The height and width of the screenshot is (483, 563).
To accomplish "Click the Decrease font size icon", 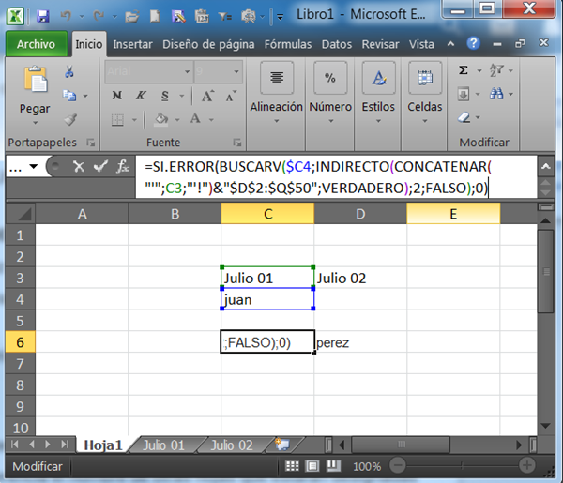I will [x=231, y=97].
